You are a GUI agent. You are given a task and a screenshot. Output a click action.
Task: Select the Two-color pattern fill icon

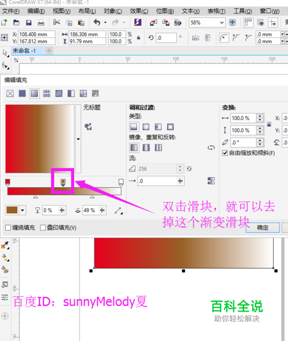point(71,93)
